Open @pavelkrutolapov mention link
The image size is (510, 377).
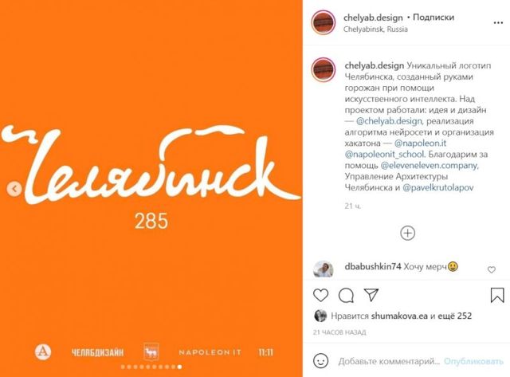(437, 187)
